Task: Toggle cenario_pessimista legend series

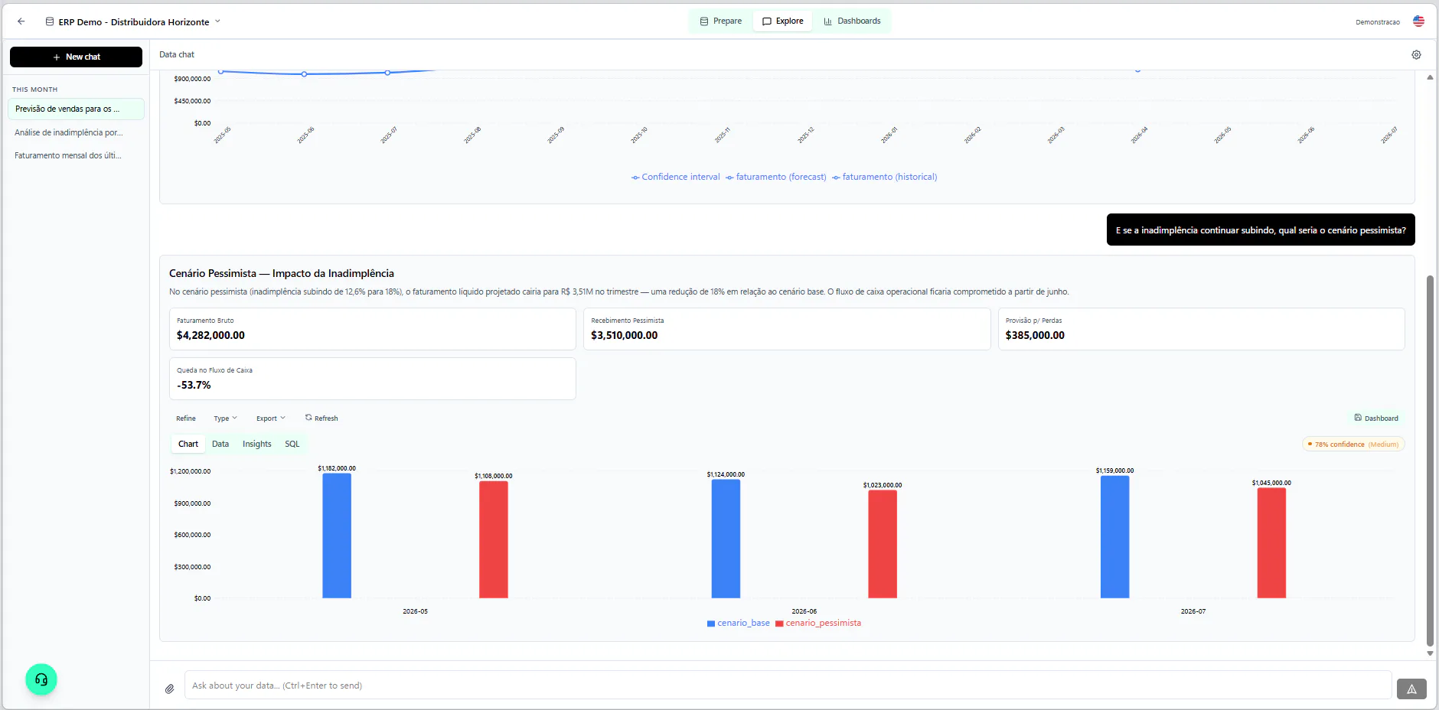Action: click(x=818, y=623)
